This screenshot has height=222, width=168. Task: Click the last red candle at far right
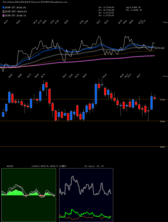155,98
